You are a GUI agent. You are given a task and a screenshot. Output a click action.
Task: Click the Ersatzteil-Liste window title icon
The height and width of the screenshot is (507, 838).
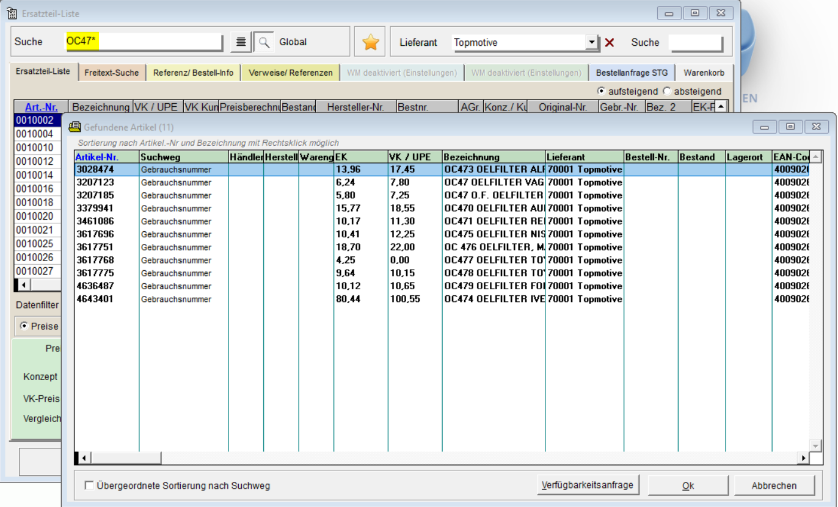[x=12, y=13]
